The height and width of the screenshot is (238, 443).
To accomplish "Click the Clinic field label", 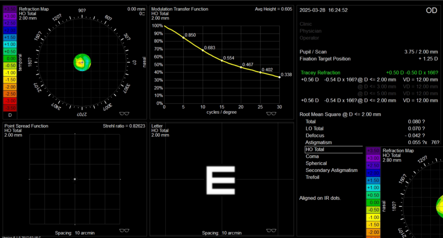I will click(306, 24).
